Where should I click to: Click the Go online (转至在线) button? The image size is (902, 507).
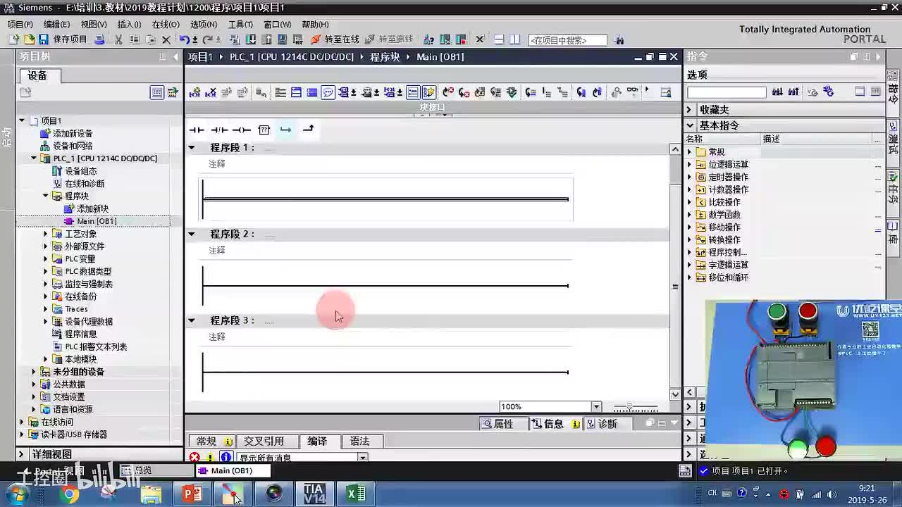click(335, 39)
